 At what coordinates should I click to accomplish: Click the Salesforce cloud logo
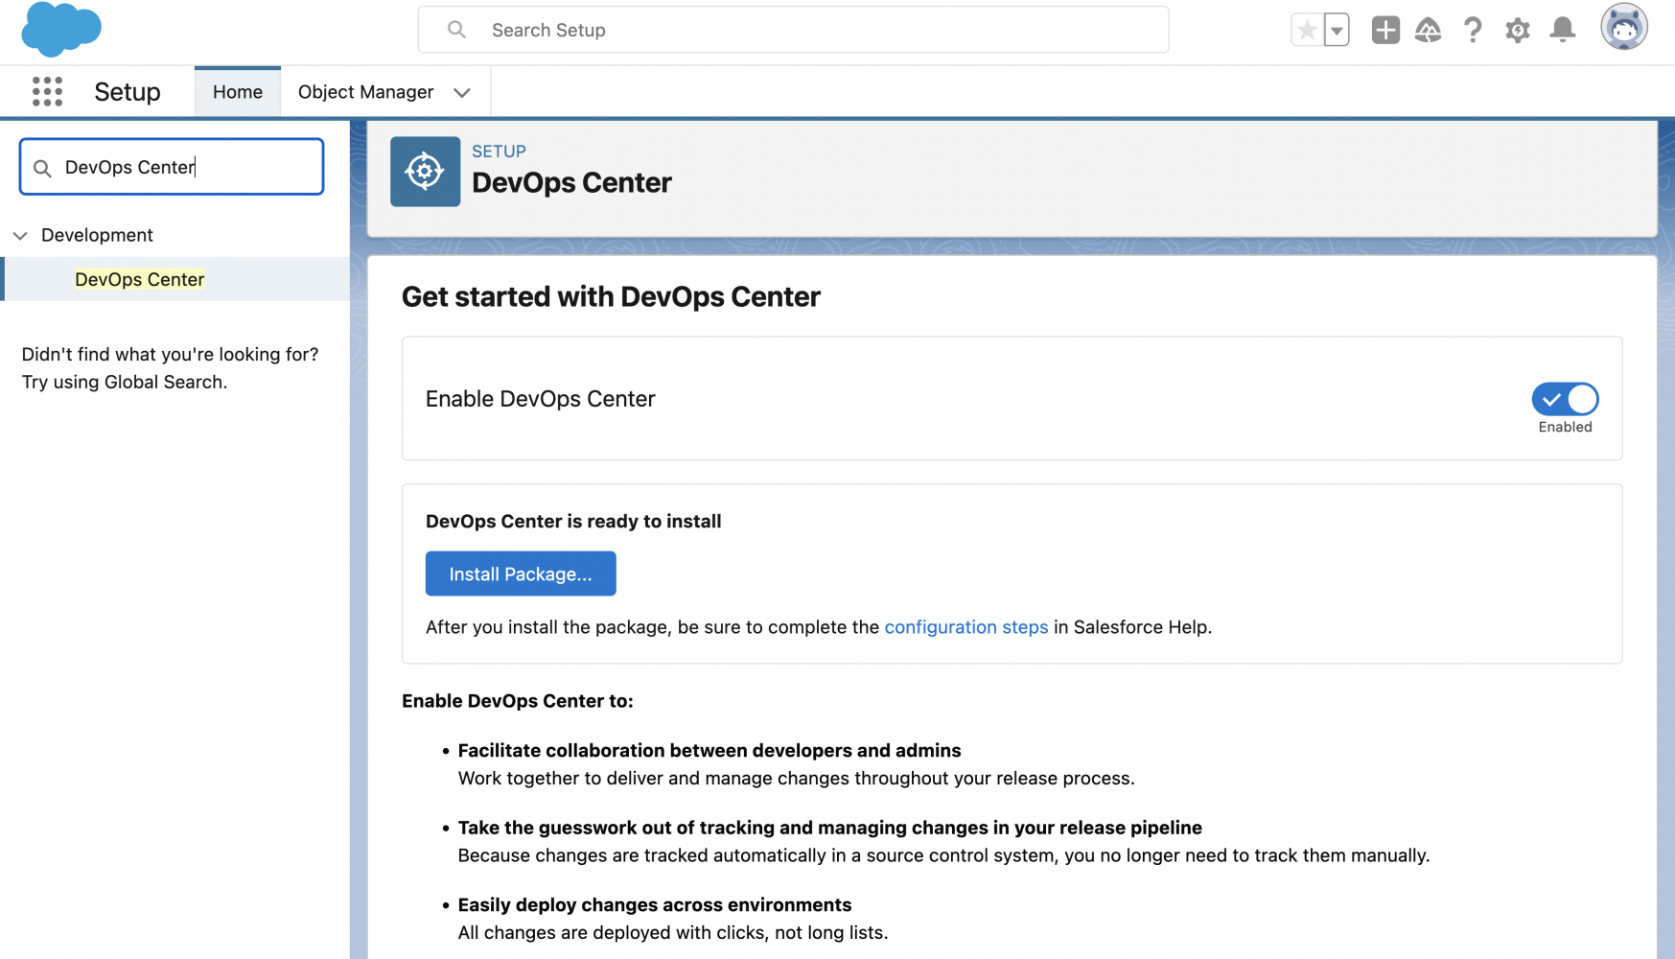point(61,29)
